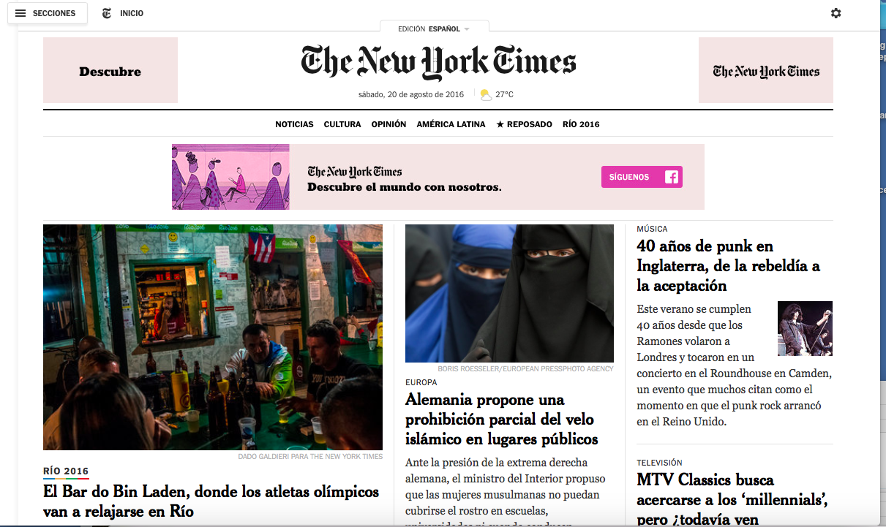This screenshot has width=886, height=527.
Task: Click the Música section label
Action: tap(652, 229)
